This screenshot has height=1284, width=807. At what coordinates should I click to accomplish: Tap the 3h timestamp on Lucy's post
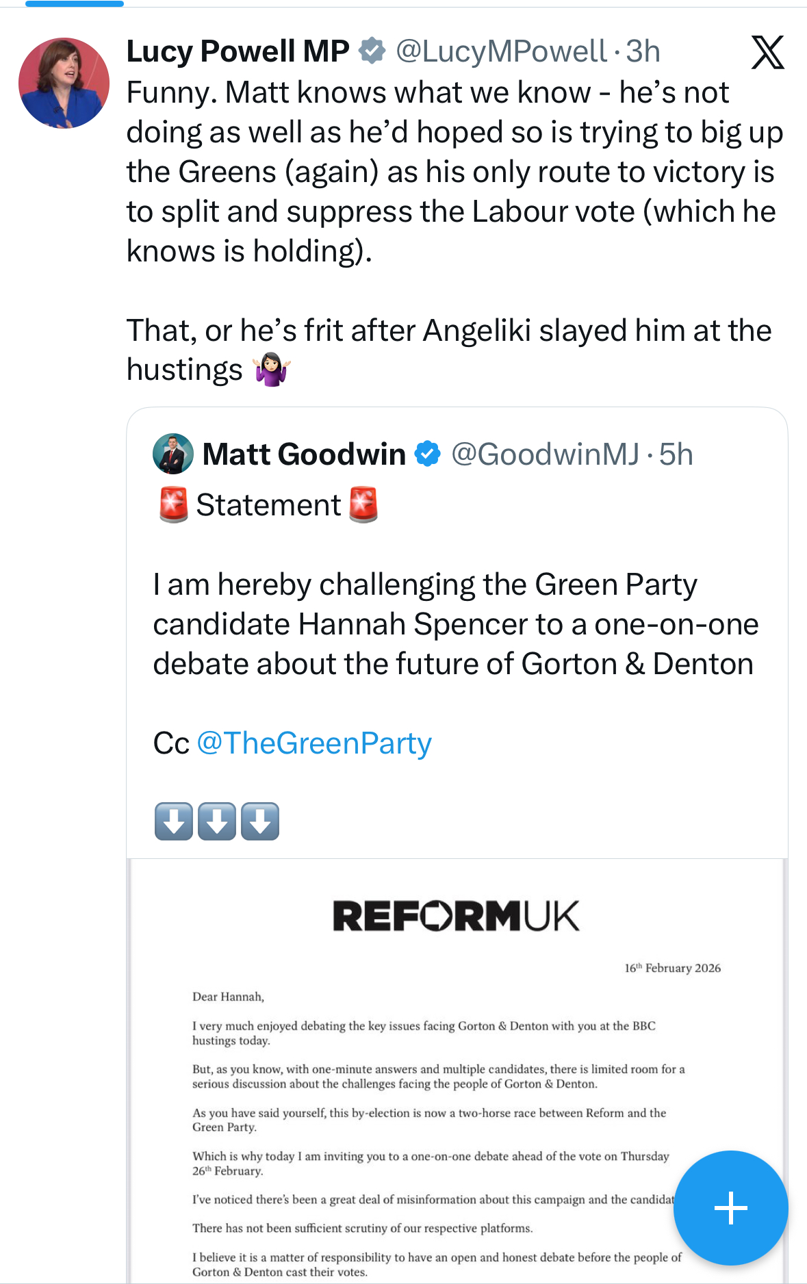(643, 51)
